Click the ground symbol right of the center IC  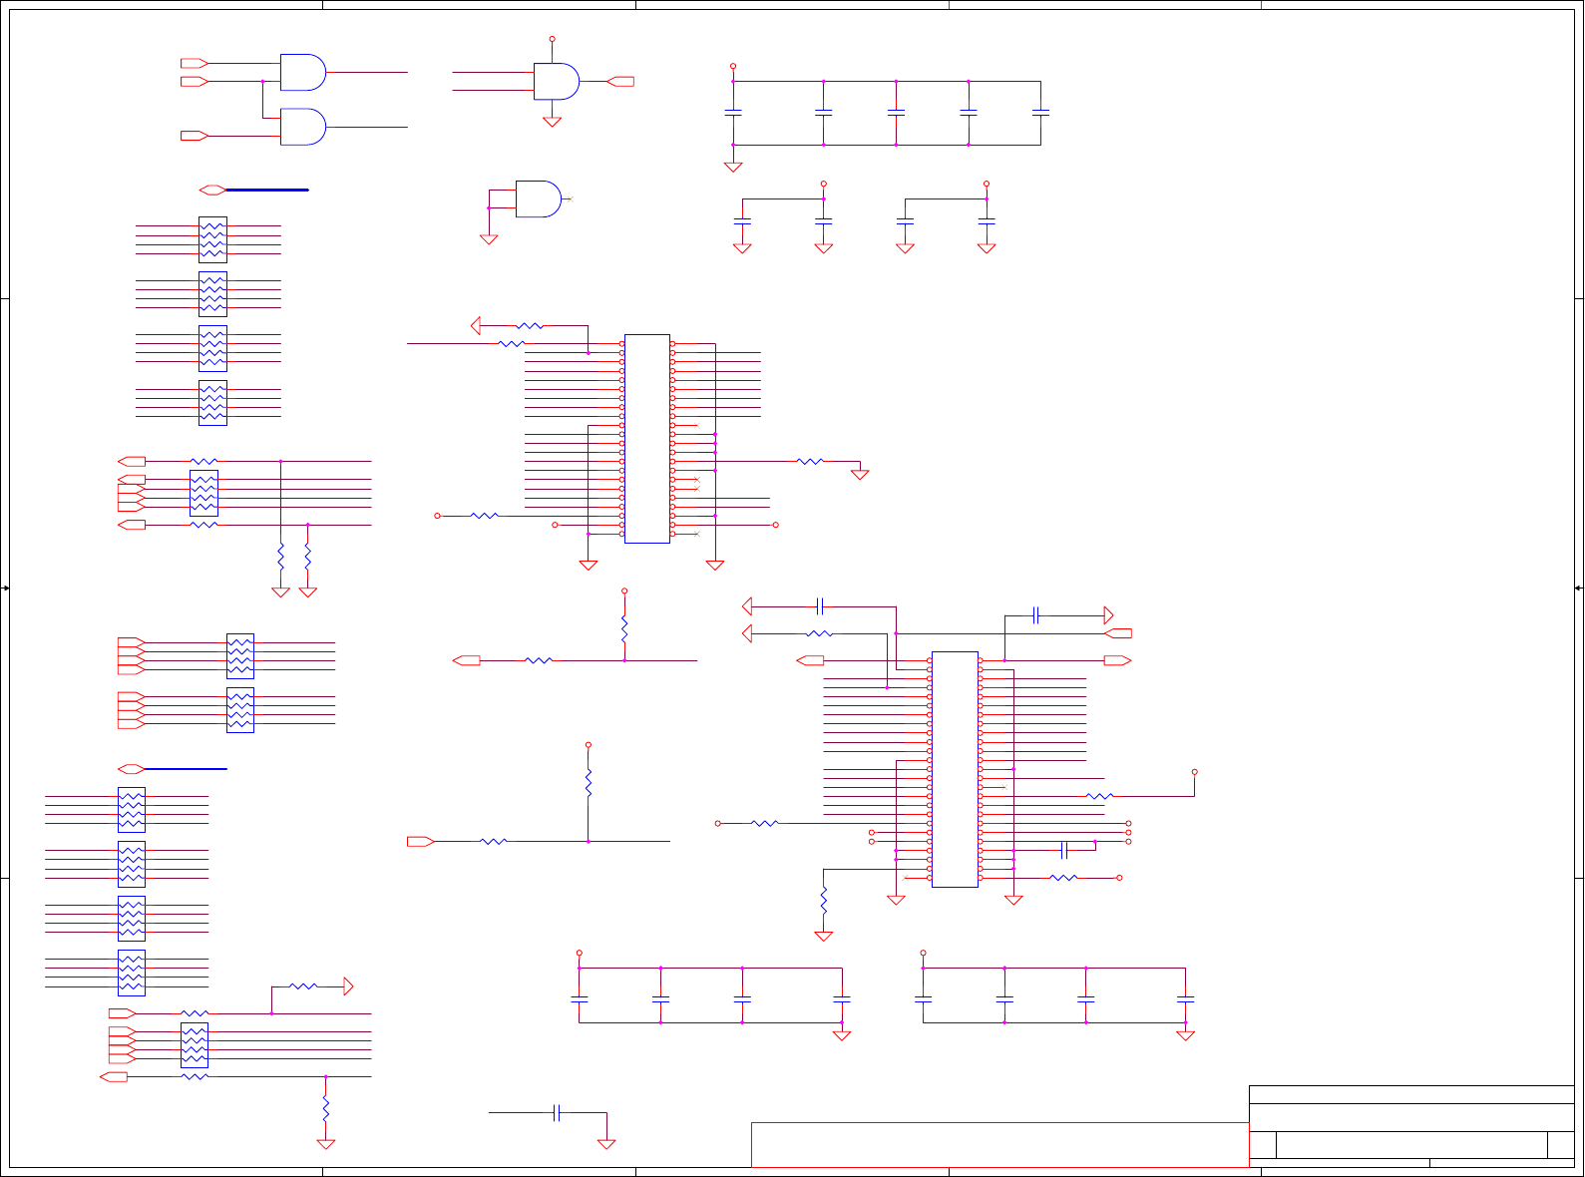pos(860,475)
